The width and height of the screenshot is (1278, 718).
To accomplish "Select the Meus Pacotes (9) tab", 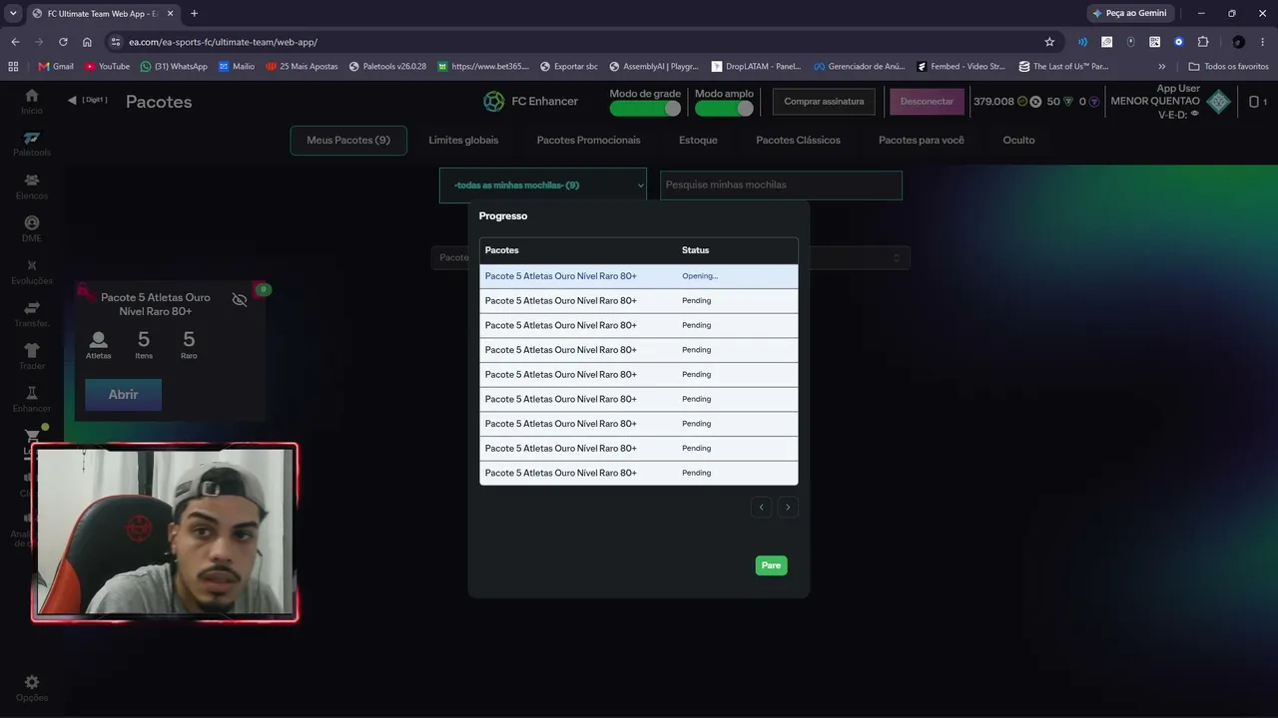I will (348, 141).
